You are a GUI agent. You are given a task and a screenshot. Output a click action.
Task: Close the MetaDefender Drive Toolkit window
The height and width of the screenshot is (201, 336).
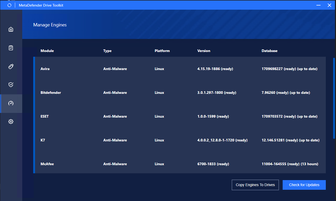329,5
